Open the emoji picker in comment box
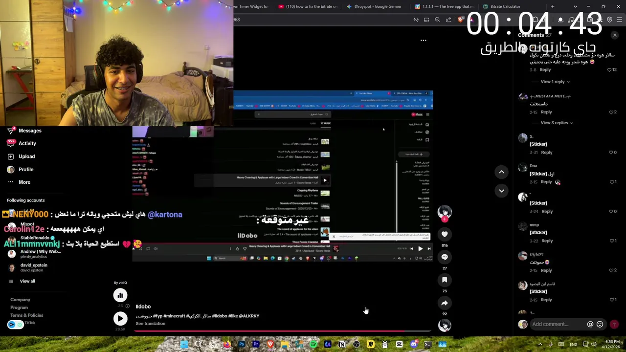626x352 pixels. coord(600,324)
